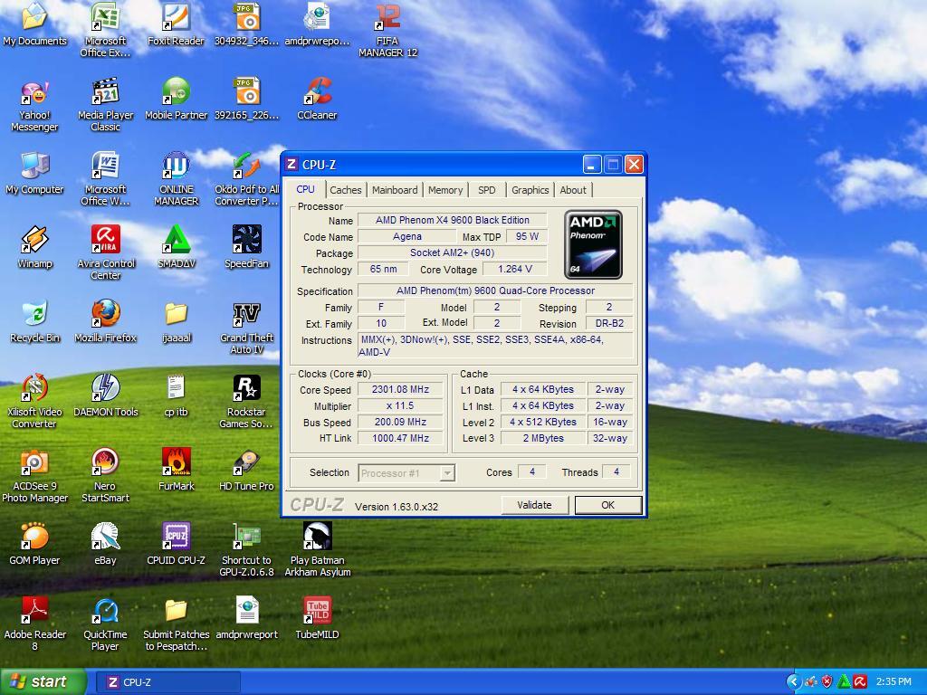Screen dimensions: 927x695
Task: Confirm with the OK button
Action: [607, 505]
